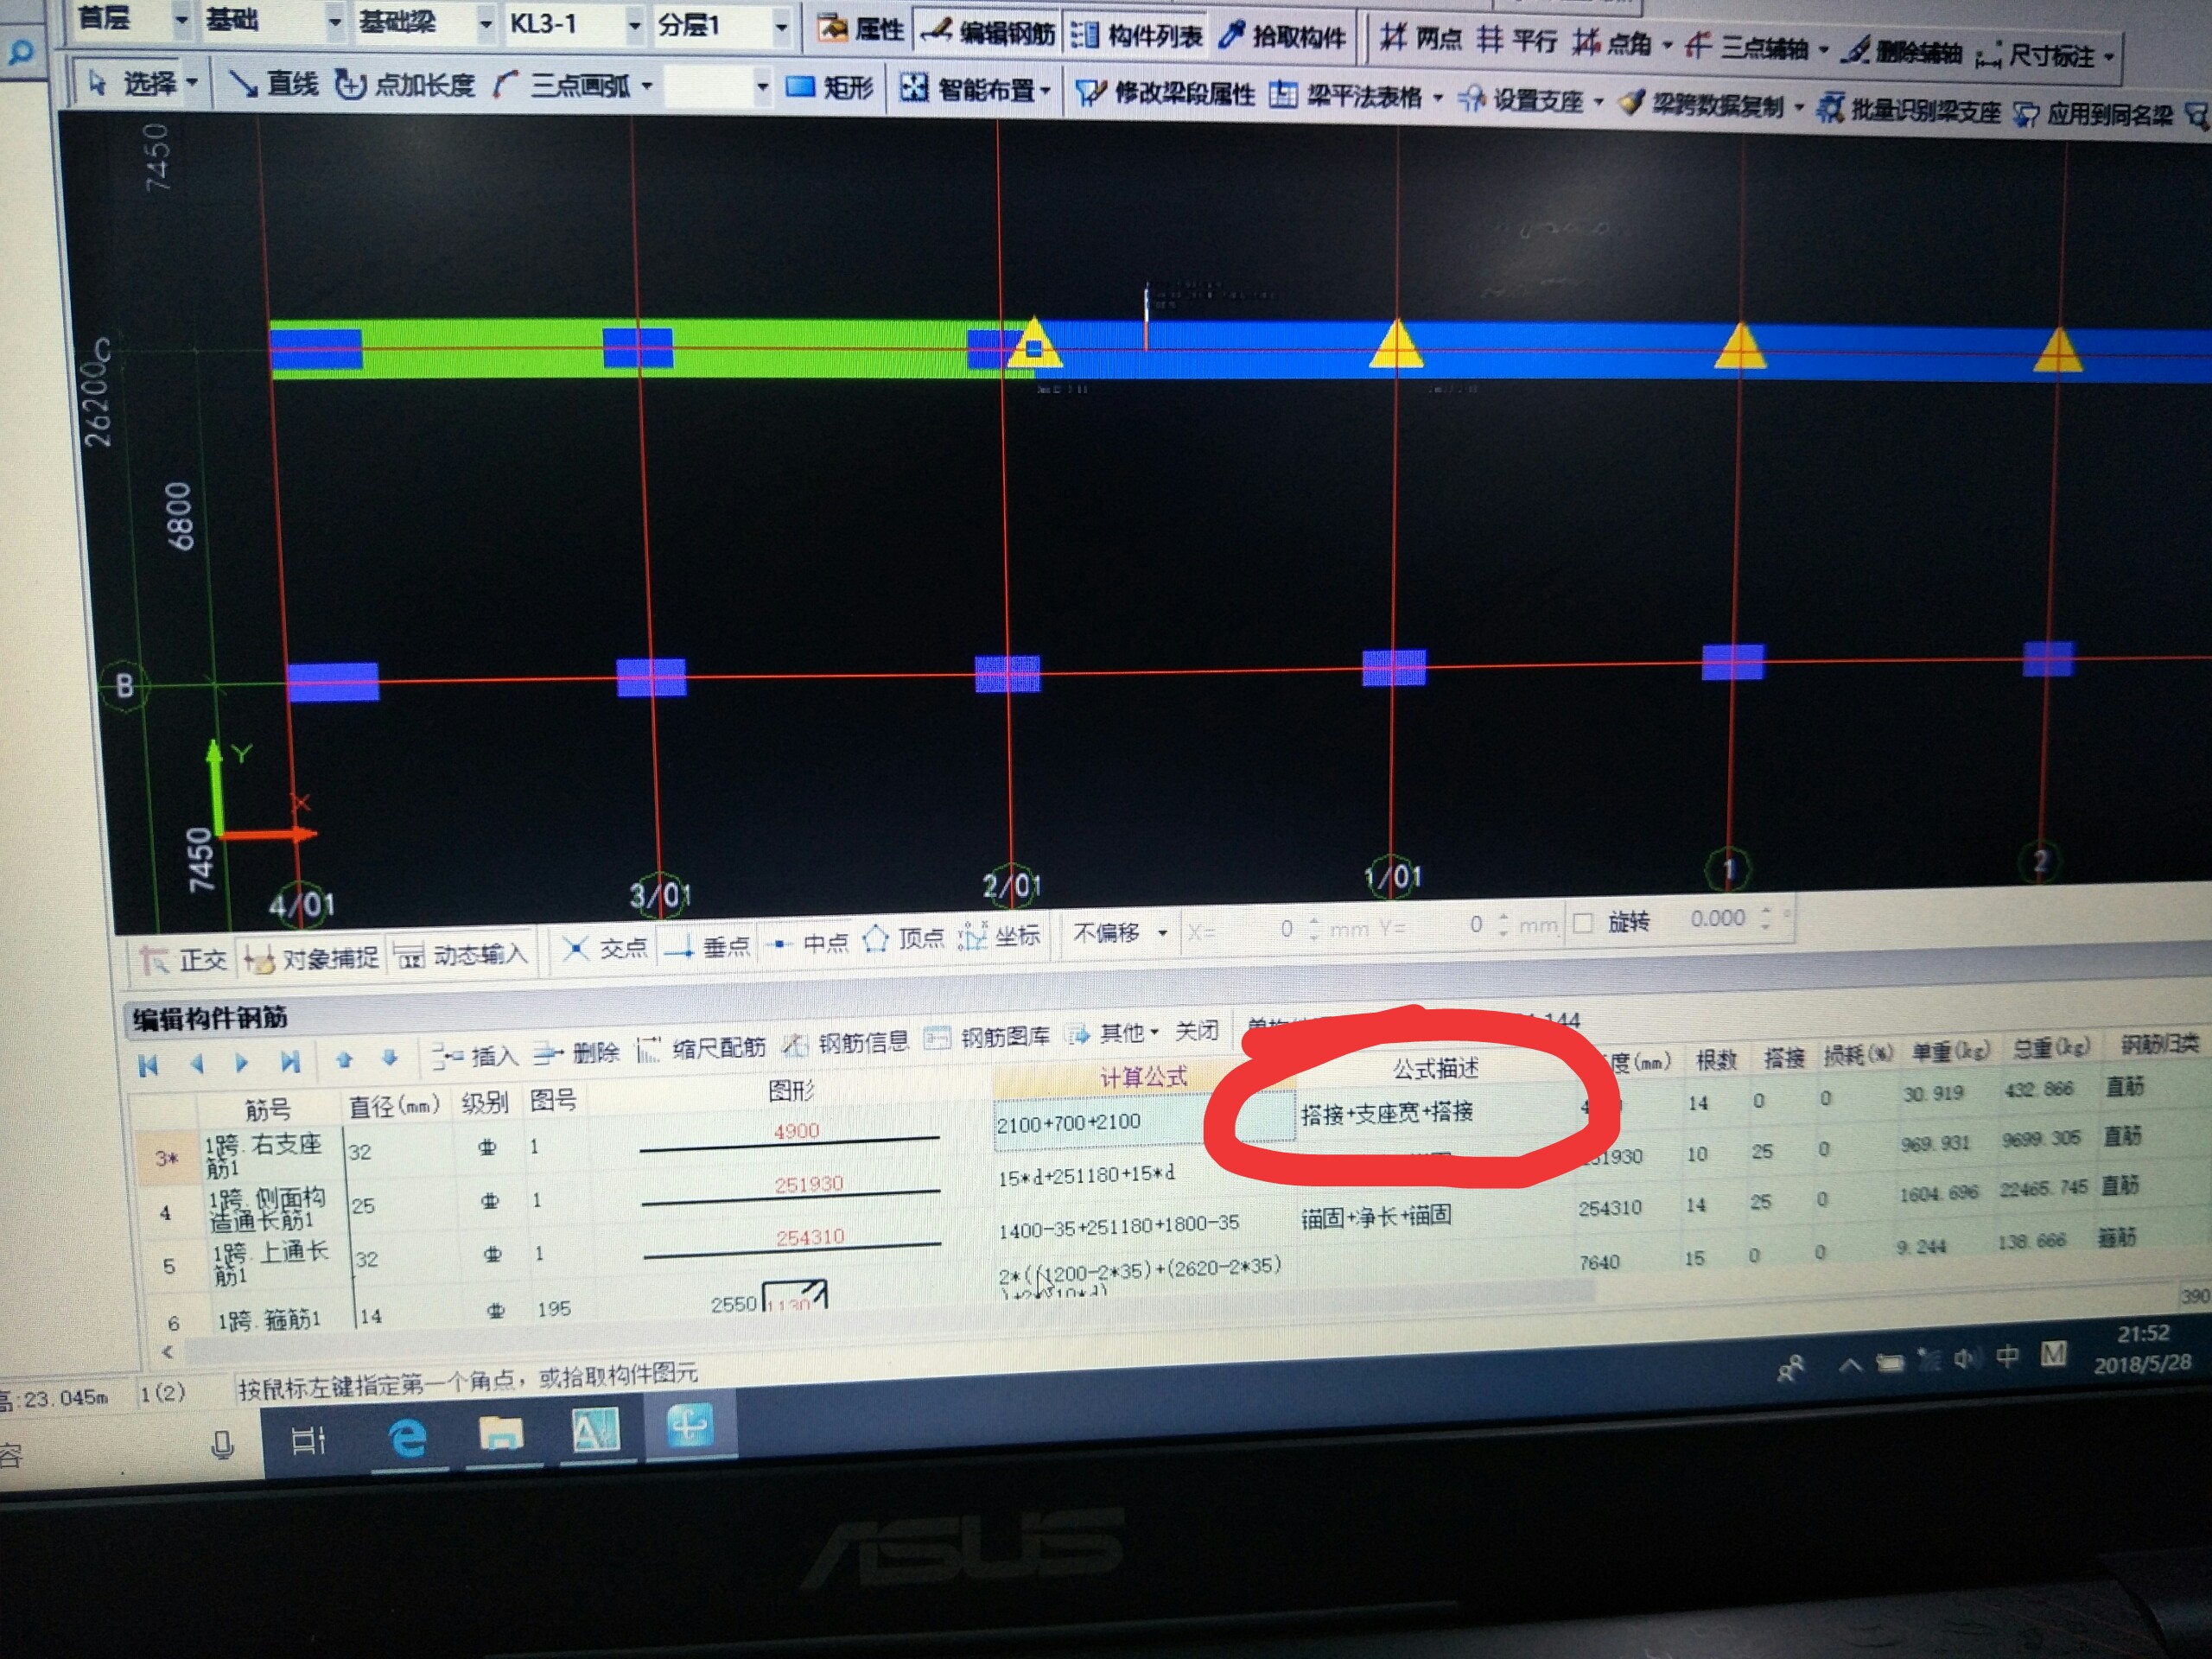Click the Task View taskbar button
Screen dimensions: 2212x1659
coord(309,1440)
